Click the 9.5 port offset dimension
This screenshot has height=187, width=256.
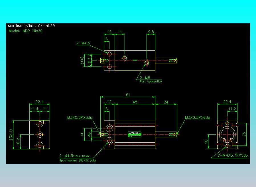[151, 32]
